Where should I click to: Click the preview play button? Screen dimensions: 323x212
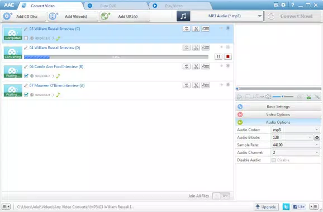click(x=240, y=97)
